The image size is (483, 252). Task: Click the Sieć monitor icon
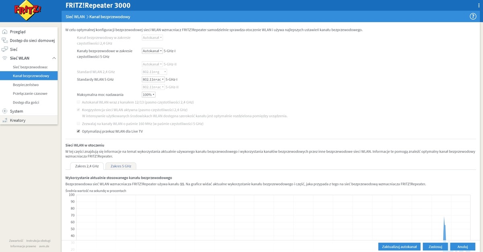(x=5, y=49)
